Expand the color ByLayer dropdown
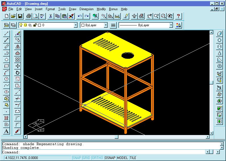This screenshot has height=161, width=226. click(x=106, y=25)
